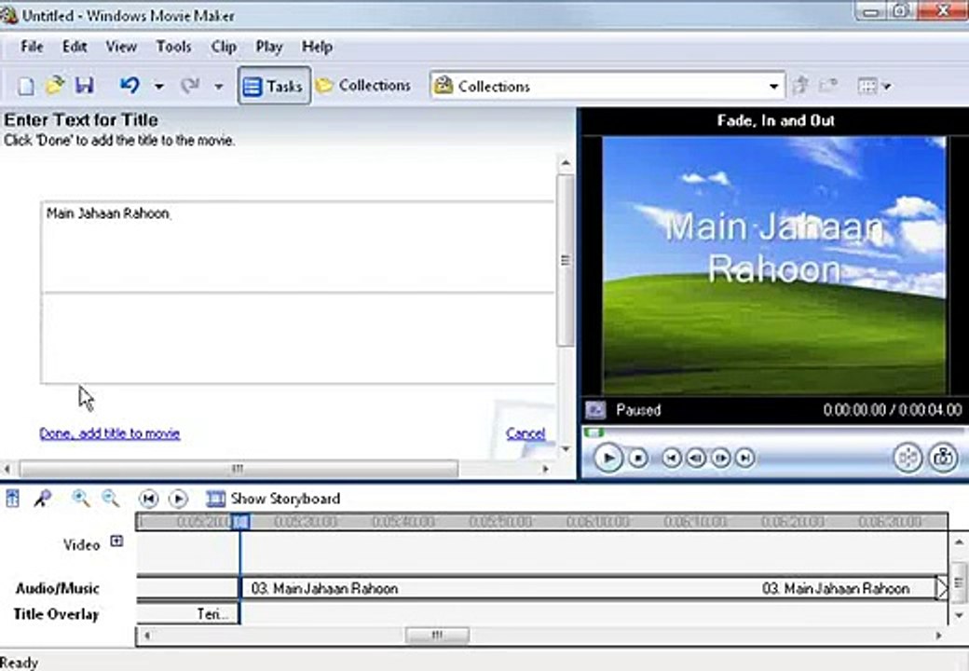
Task: Open the Clip menu
Action: (x=223, y=47)
